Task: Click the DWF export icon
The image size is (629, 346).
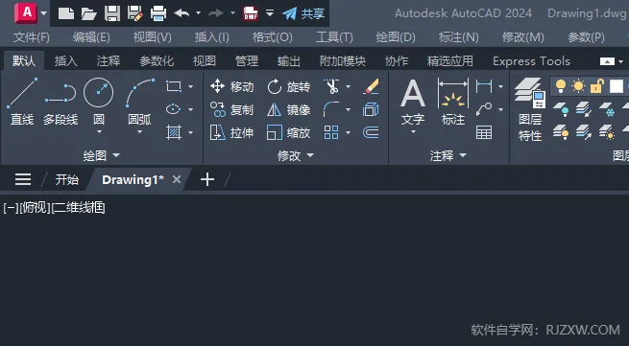Action: (251, 13)
